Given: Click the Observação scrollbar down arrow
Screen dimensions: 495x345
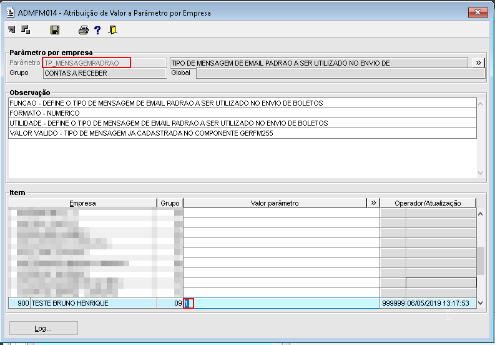Looking at the screenshot, I should 481,173.
